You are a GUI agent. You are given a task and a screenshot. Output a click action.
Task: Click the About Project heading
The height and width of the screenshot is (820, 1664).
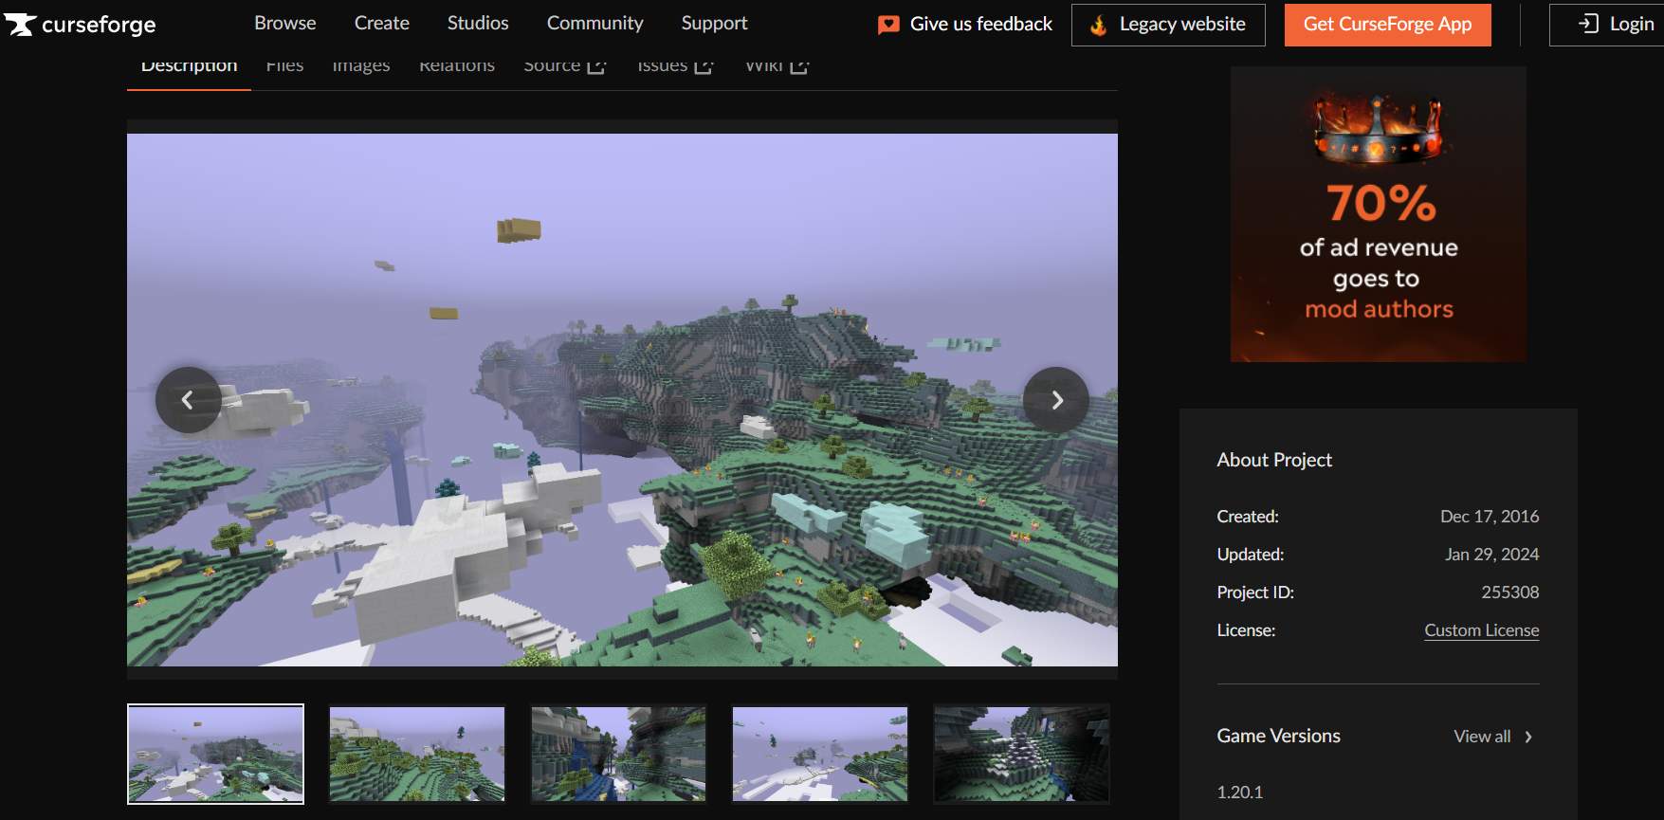[1274, 460]
